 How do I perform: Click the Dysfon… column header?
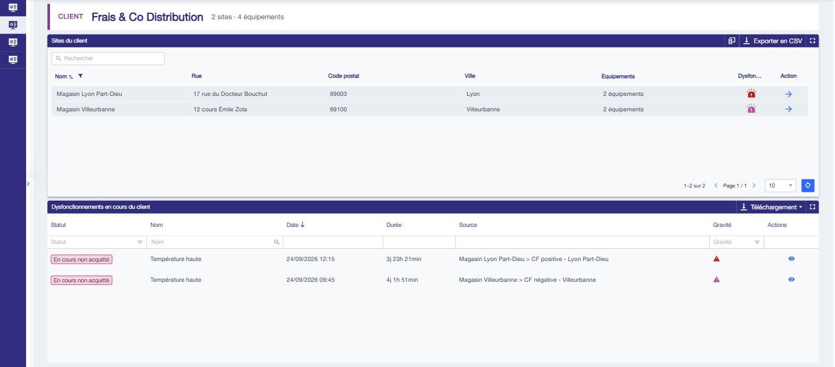click(750, 76)
